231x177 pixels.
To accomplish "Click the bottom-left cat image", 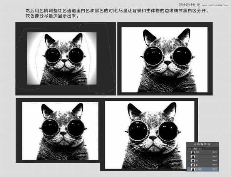I will coord(60,131).
